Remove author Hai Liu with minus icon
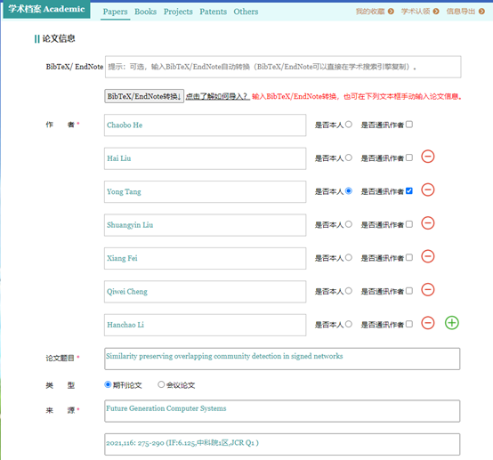The width and height of the screenshot is (493, 460). coord(428,157)
